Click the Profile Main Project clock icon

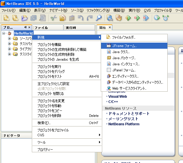[157, 18]
